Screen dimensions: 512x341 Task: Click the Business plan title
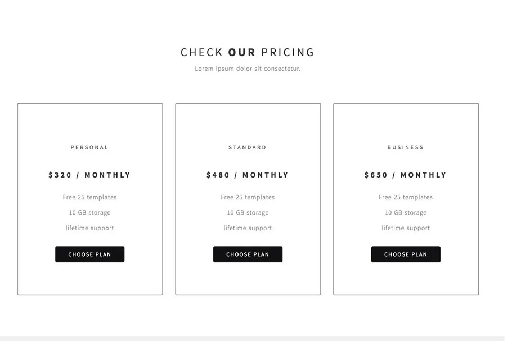click(x=406, y=147)
